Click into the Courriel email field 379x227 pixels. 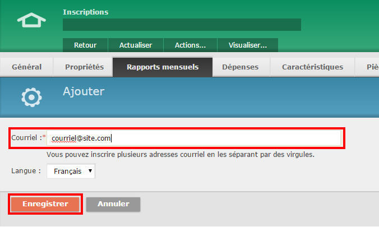click(x=193, y=138)
